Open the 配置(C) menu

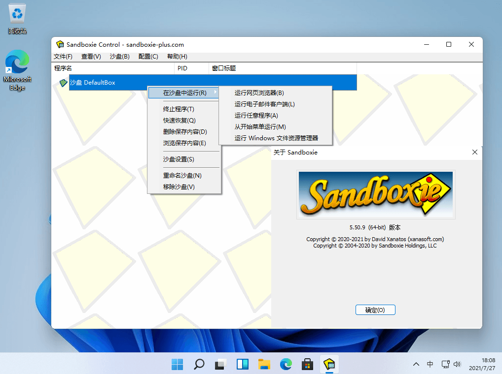pyautogui.click(x=148, y=57)
